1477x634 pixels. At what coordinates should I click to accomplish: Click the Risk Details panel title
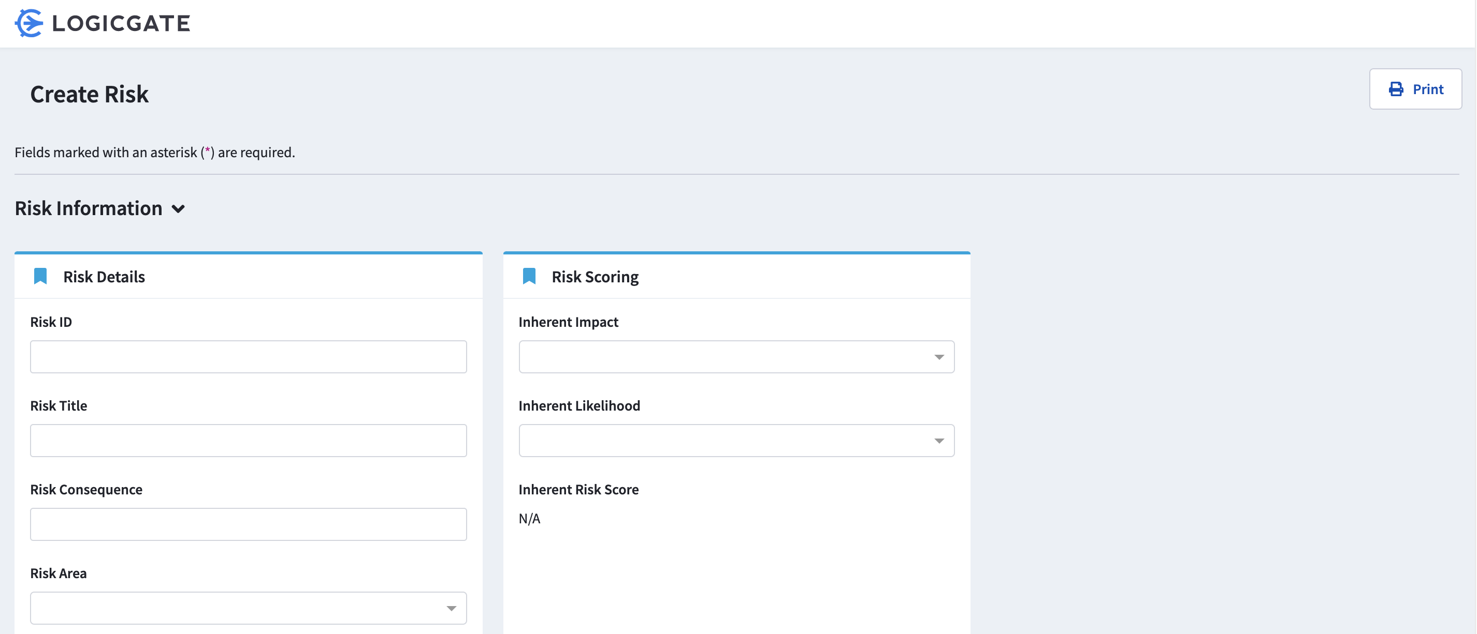[x=105, y=277]
